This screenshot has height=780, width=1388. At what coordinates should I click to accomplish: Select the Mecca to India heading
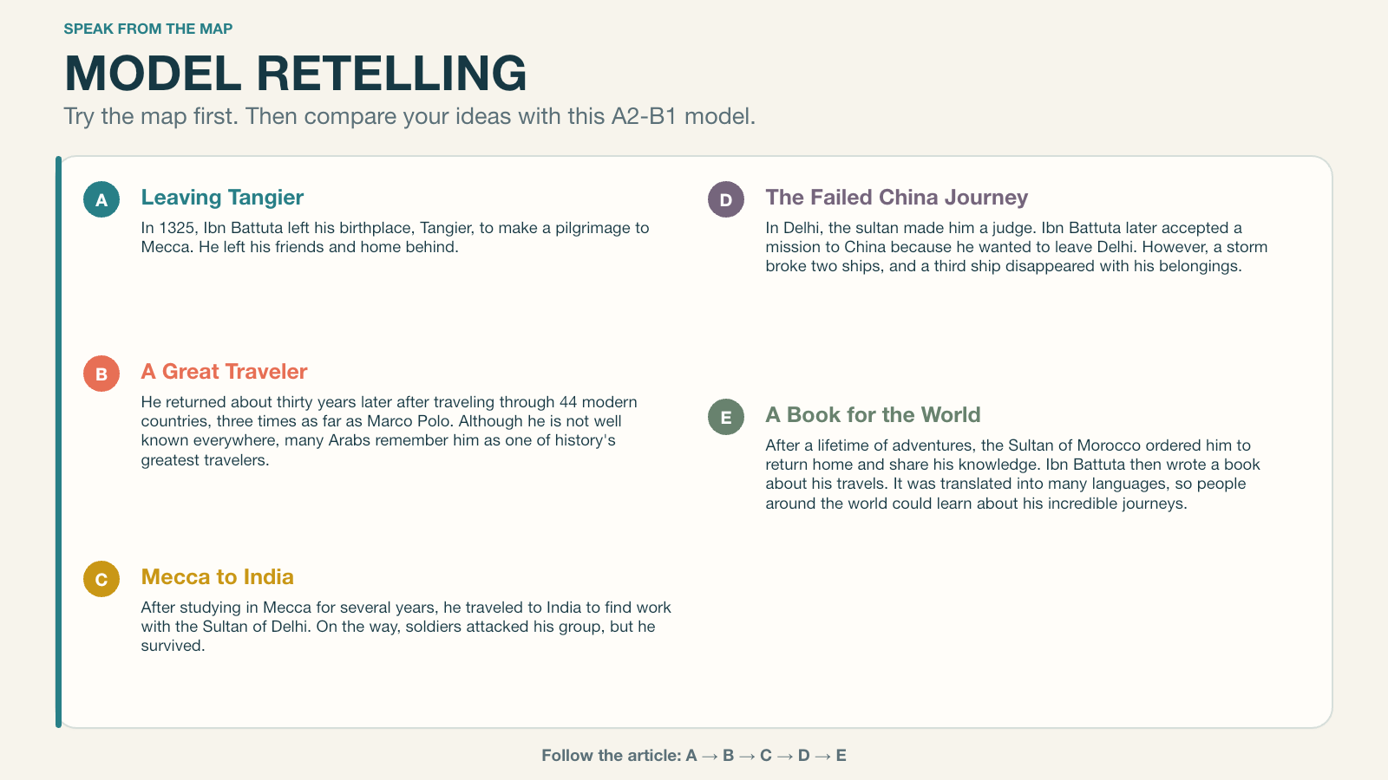218,577
